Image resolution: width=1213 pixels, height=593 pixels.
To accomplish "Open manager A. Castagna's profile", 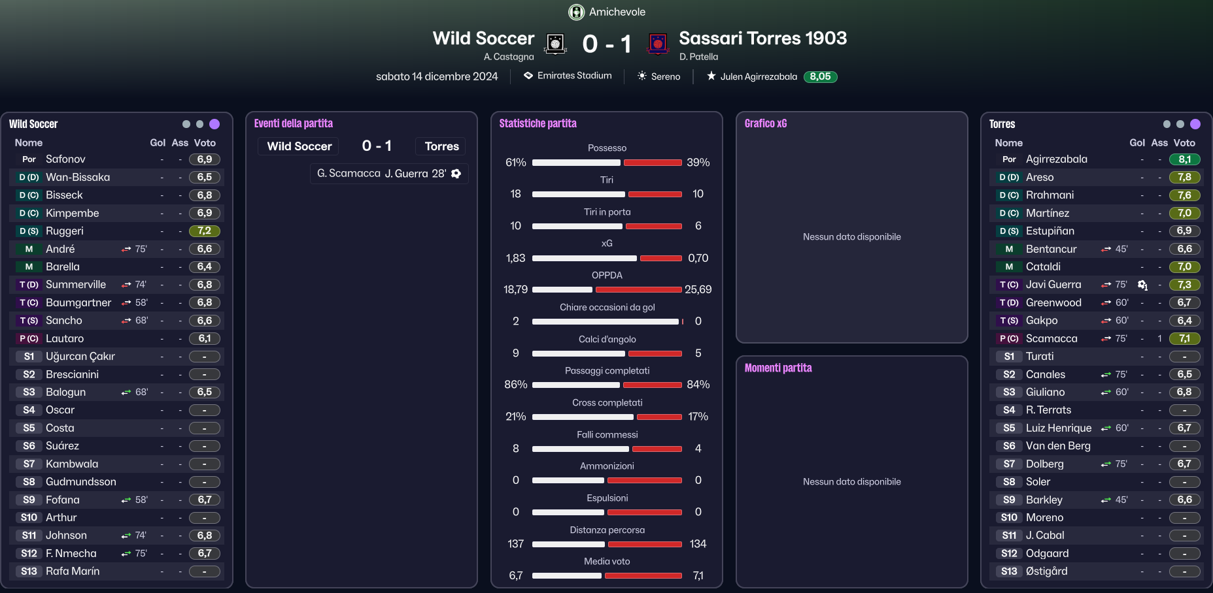I will [x=509, y=57].
